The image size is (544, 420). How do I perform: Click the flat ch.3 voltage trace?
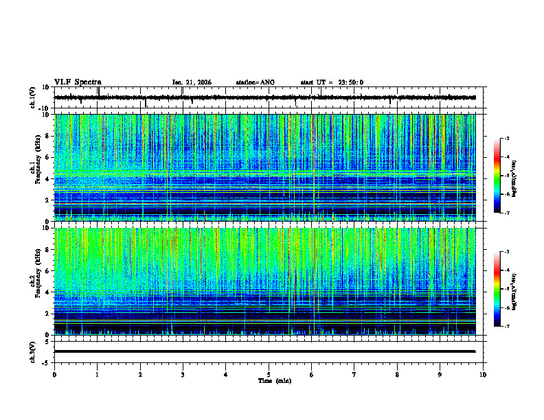tap(265, 351)
